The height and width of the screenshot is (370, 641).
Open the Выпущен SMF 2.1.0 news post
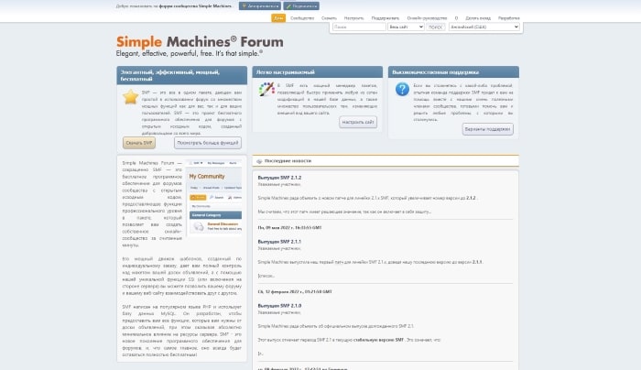click(x=279, y=306)
